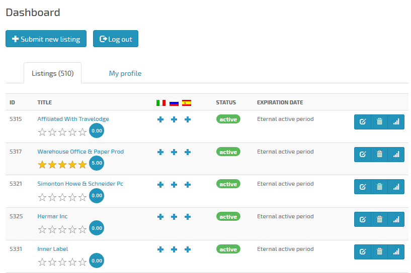Click the active status of listing 5325

(x=228, y=216)
